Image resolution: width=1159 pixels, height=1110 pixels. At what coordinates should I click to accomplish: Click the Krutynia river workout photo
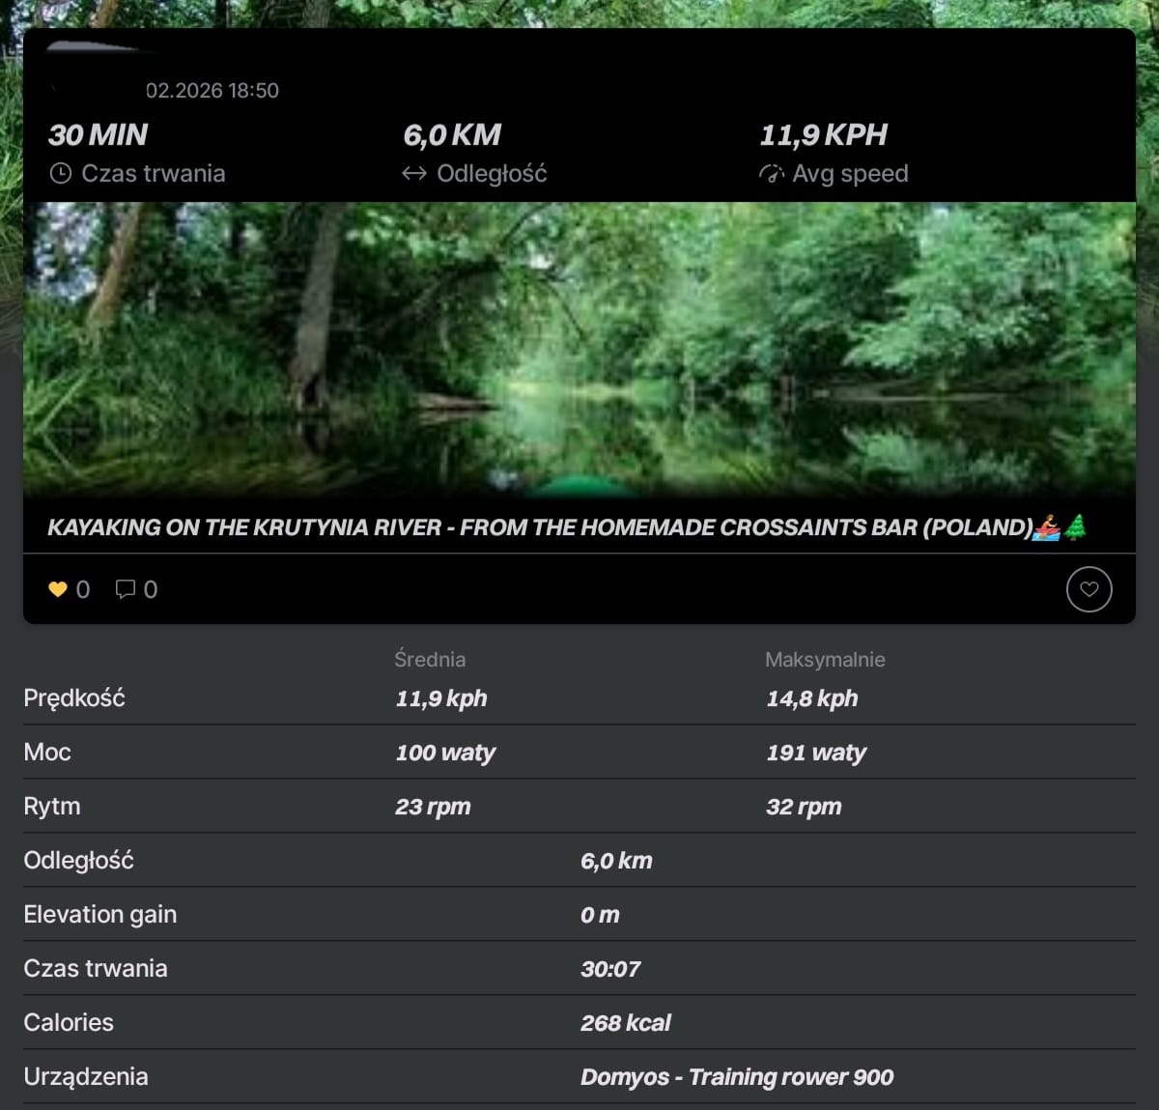click(x=579, y=348)
